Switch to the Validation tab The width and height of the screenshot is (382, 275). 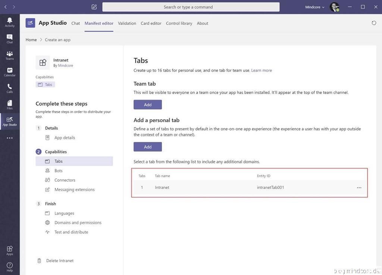(127, 23)
